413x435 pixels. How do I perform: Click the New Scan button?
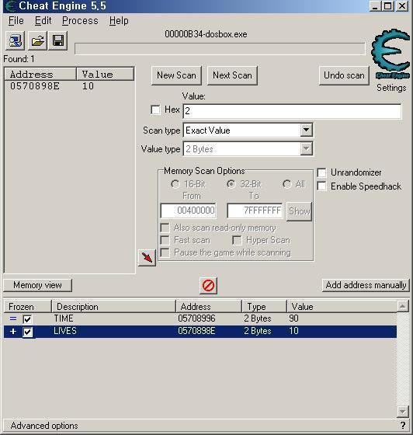tap(176, 75)
